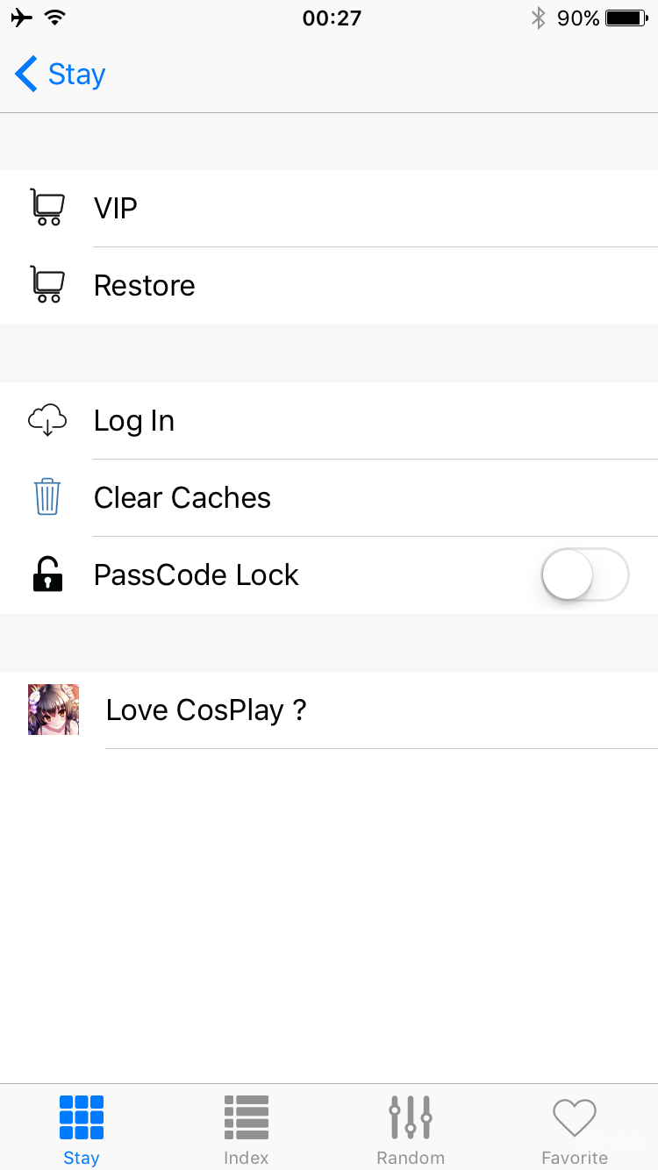Tap the cloud download icon for Log In

(x=47, y=421)
